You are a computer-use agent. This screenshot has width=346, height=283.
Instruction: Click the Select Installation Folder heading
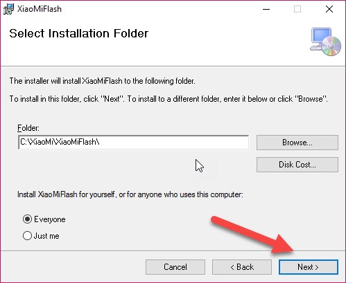79,33
